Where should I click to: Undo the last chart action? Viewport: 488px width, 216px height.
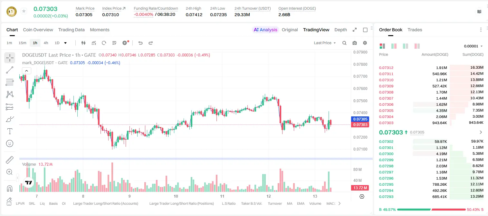click(140, 43)
